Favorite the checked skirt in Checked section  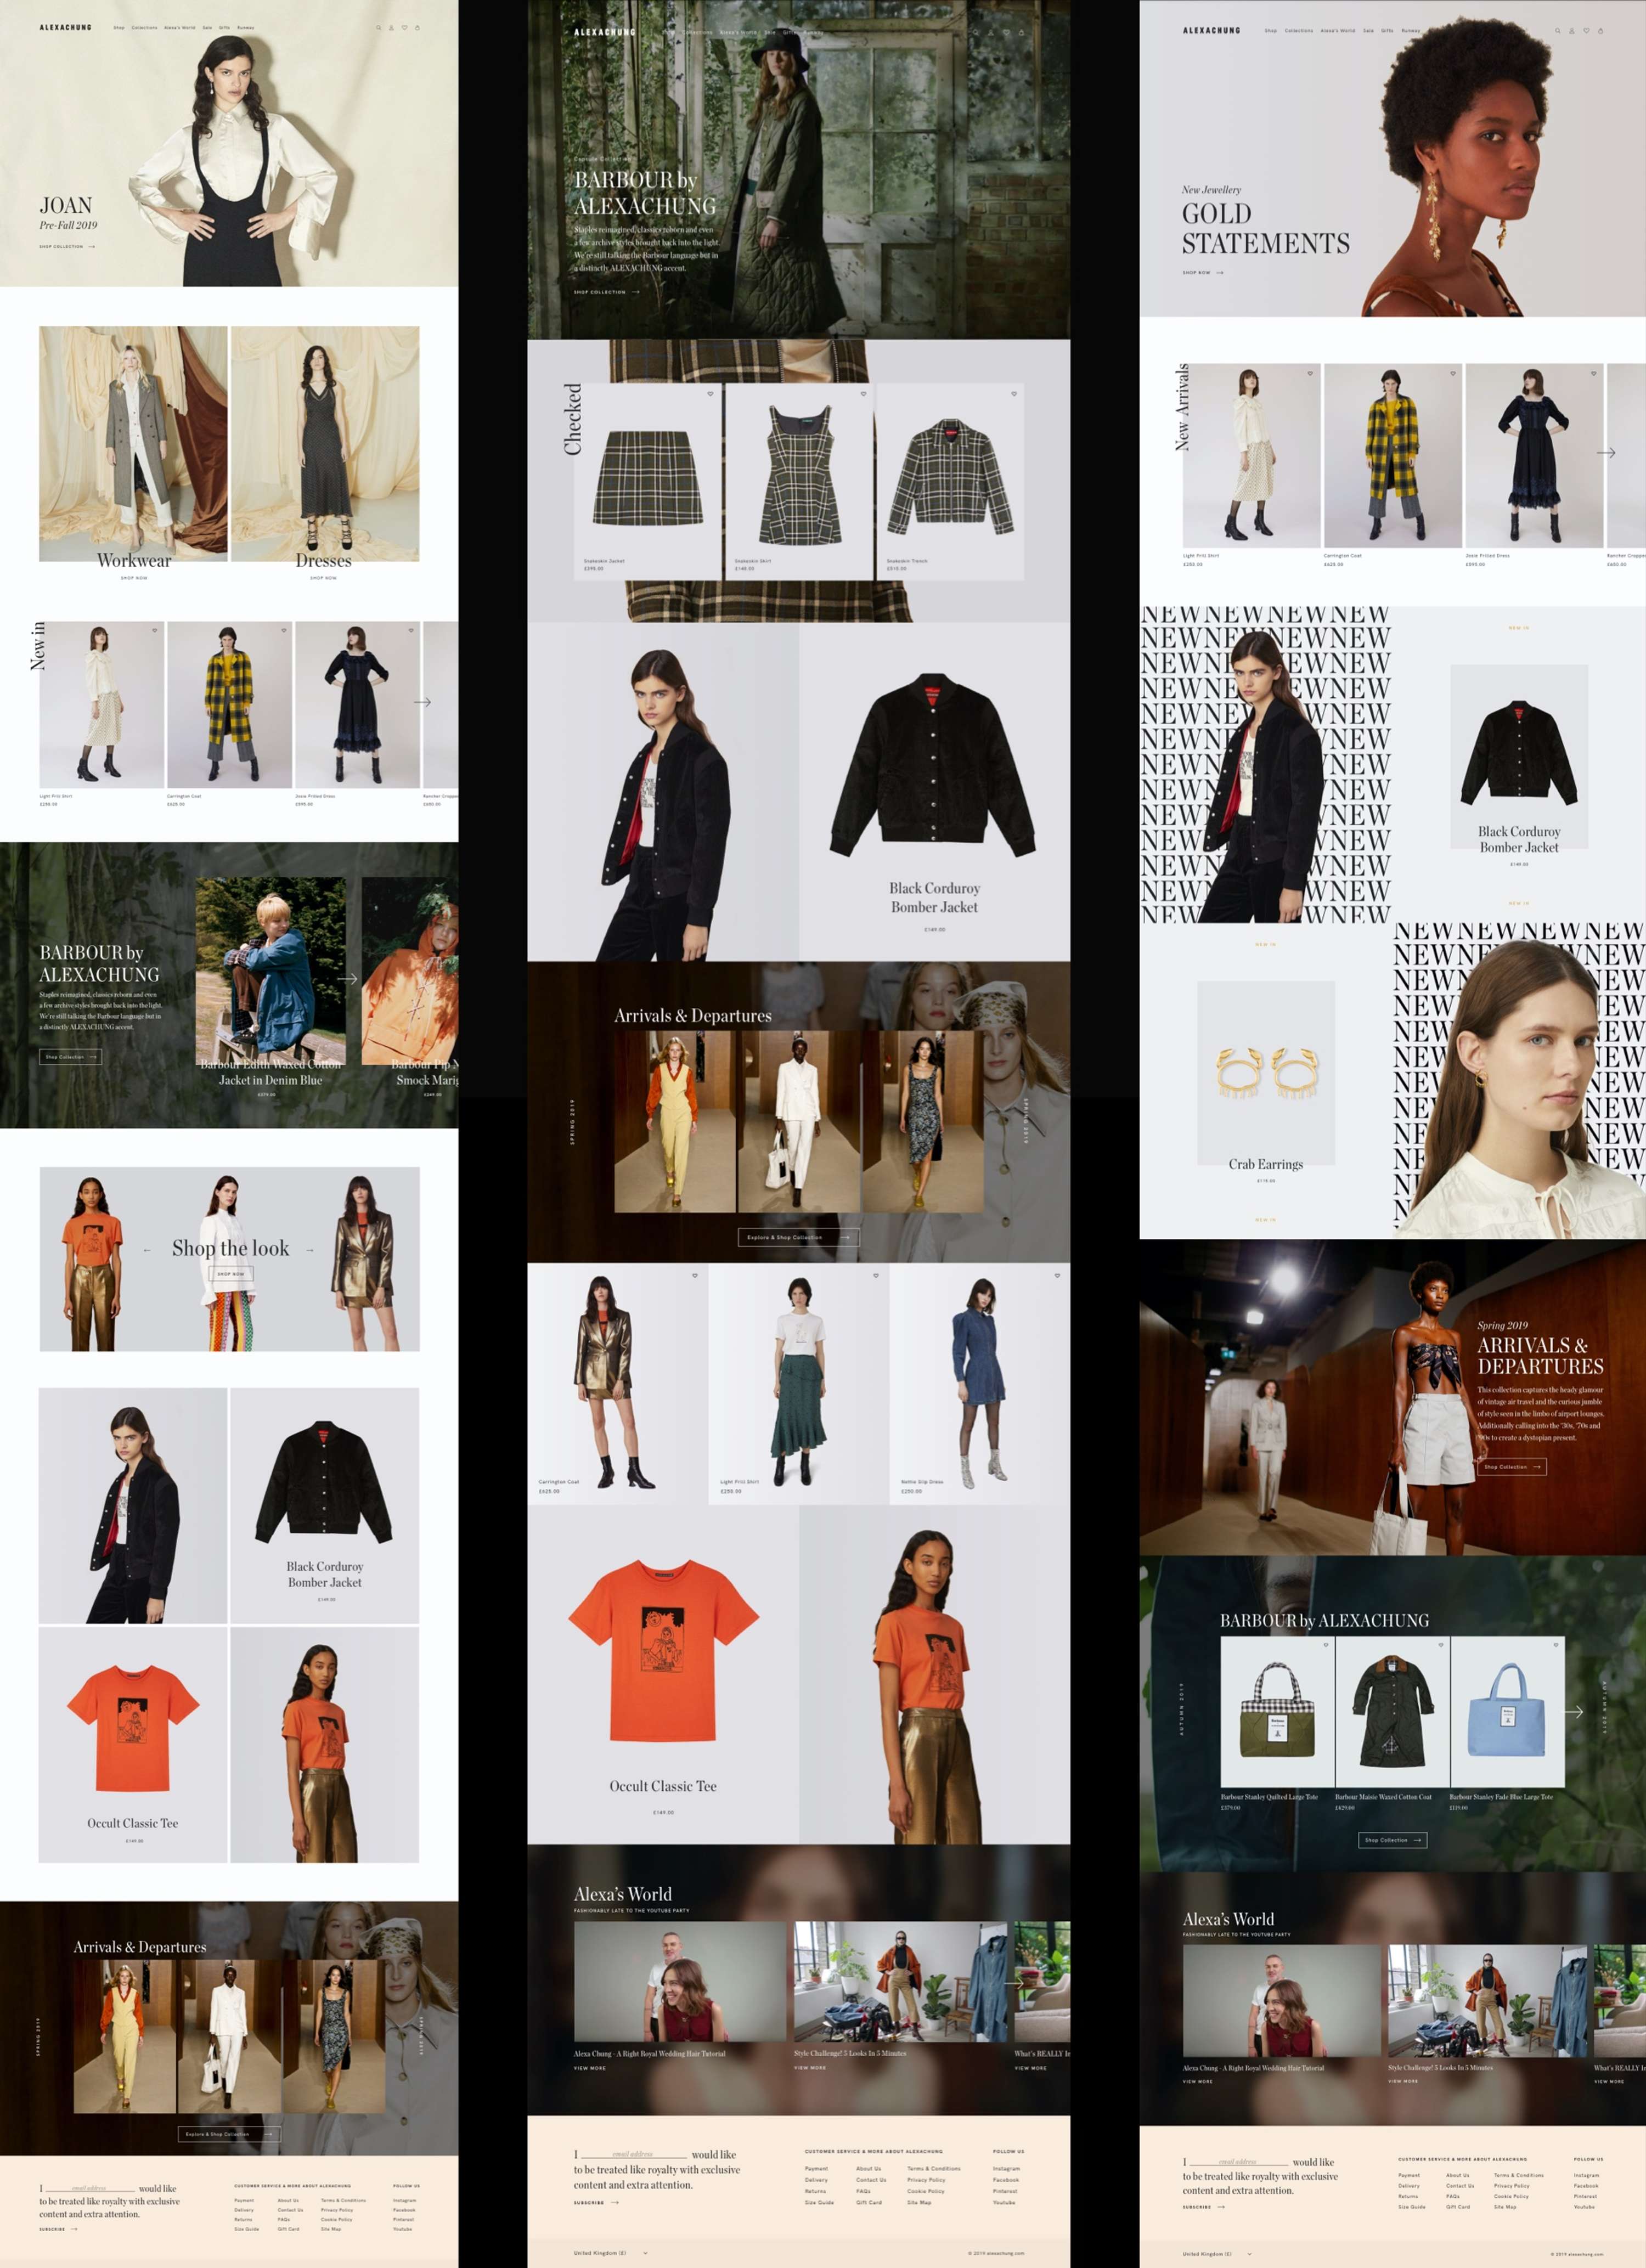[x=711, y=394]
